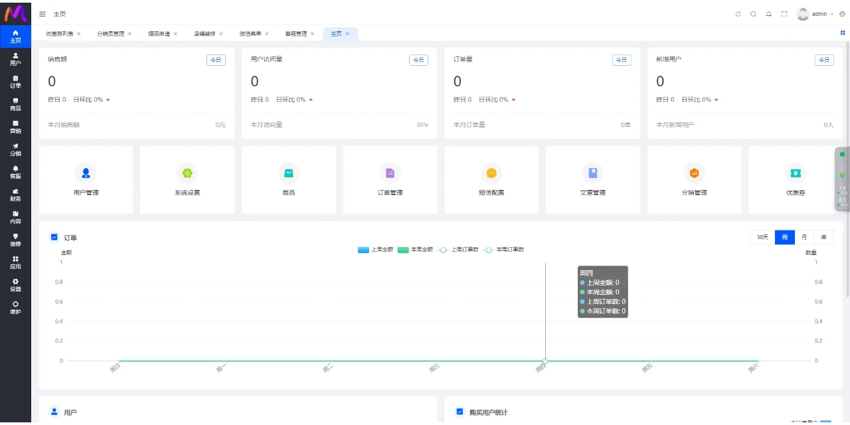Collapse the sidebar with hamburger icon
Viewport: 850px width, 425px height.
click(42, 14)
